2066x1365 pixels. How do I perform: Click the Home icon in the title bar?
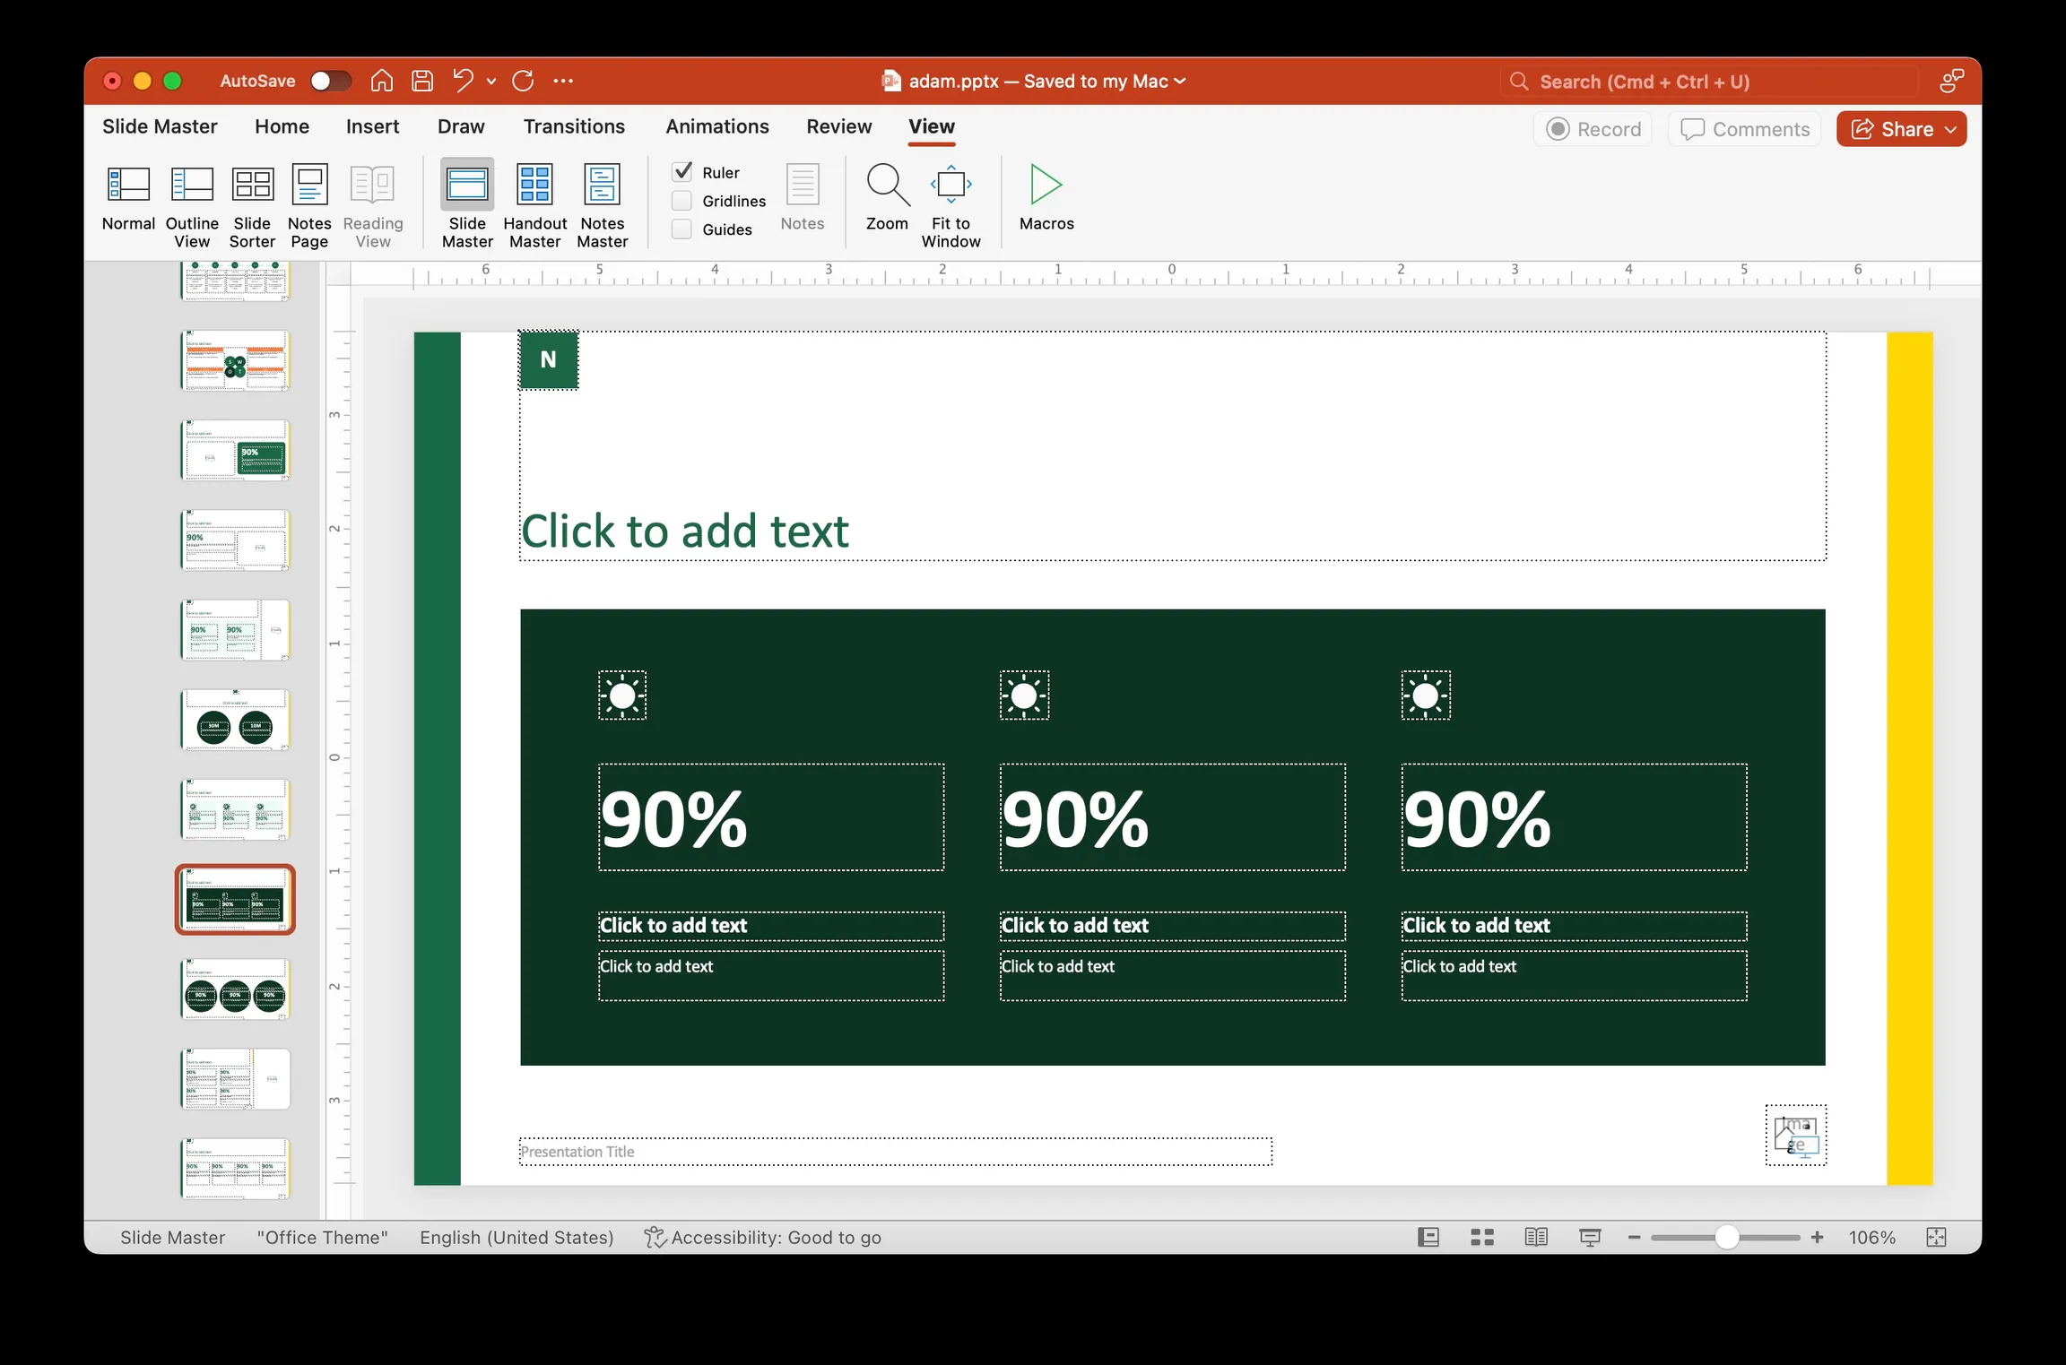382,81
